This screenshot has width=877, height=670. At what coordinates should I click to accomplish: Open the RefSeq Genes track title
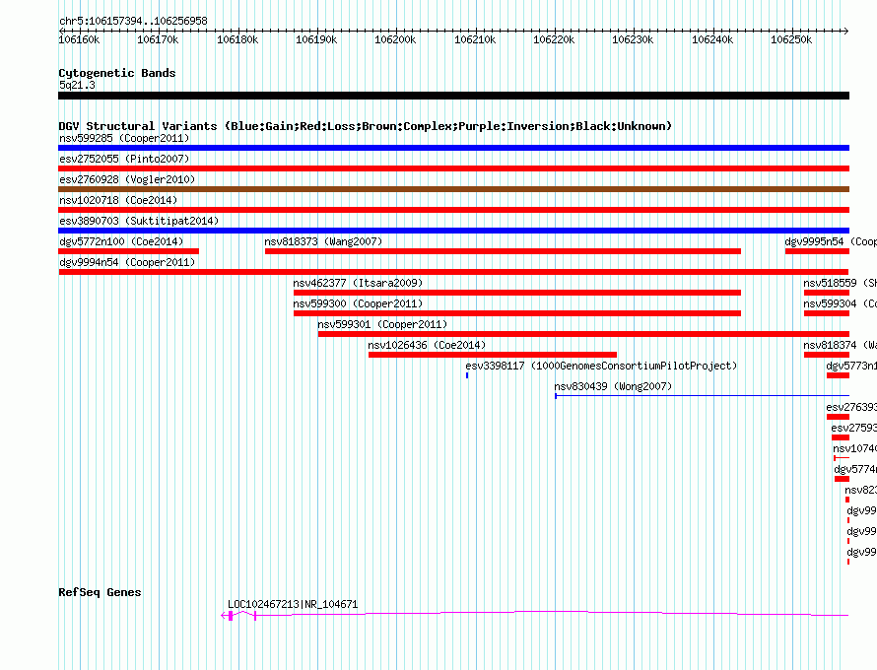(x=100, y=592)
